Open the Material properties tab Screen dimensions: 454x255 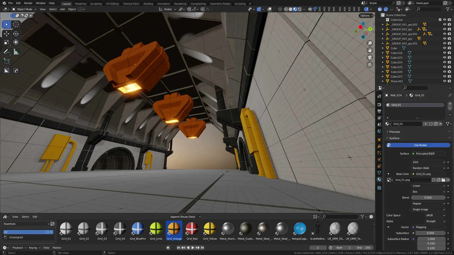(379, 180)
